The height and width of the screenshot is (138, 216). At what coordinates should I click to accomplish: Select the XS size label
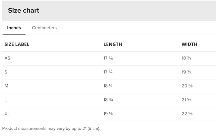pos(7,58)
